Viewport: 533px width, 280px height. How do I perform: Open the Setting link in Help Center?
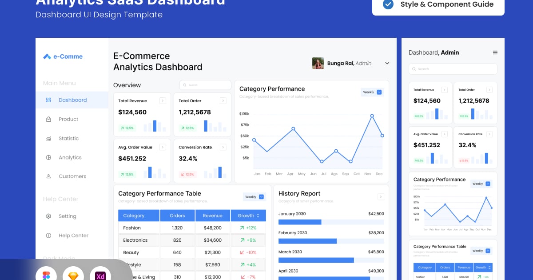tap(67, 216)
